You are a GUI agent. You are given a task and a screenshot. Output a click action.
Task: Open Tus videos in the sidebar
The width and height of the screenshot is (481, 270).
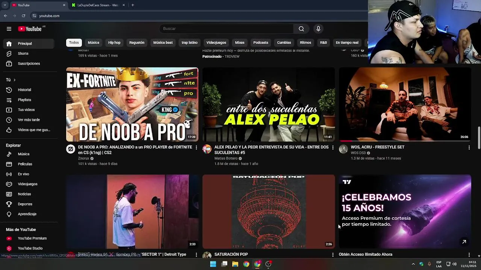[x=29, y=110]
